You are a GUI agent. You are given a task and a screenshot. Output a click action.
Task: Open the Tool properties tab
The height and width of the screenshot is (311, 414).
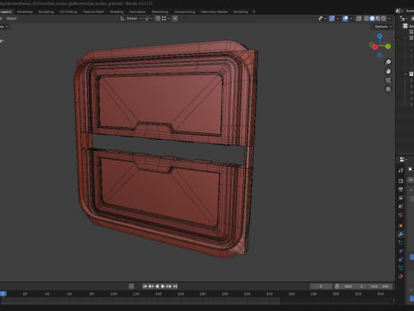401,170
